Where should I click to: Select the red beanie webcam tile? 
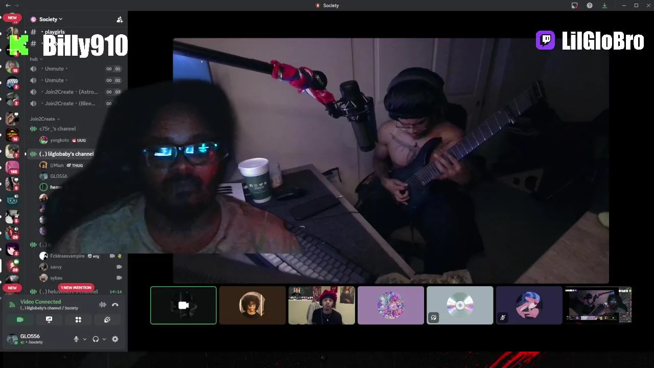click(x=321, y=305)
